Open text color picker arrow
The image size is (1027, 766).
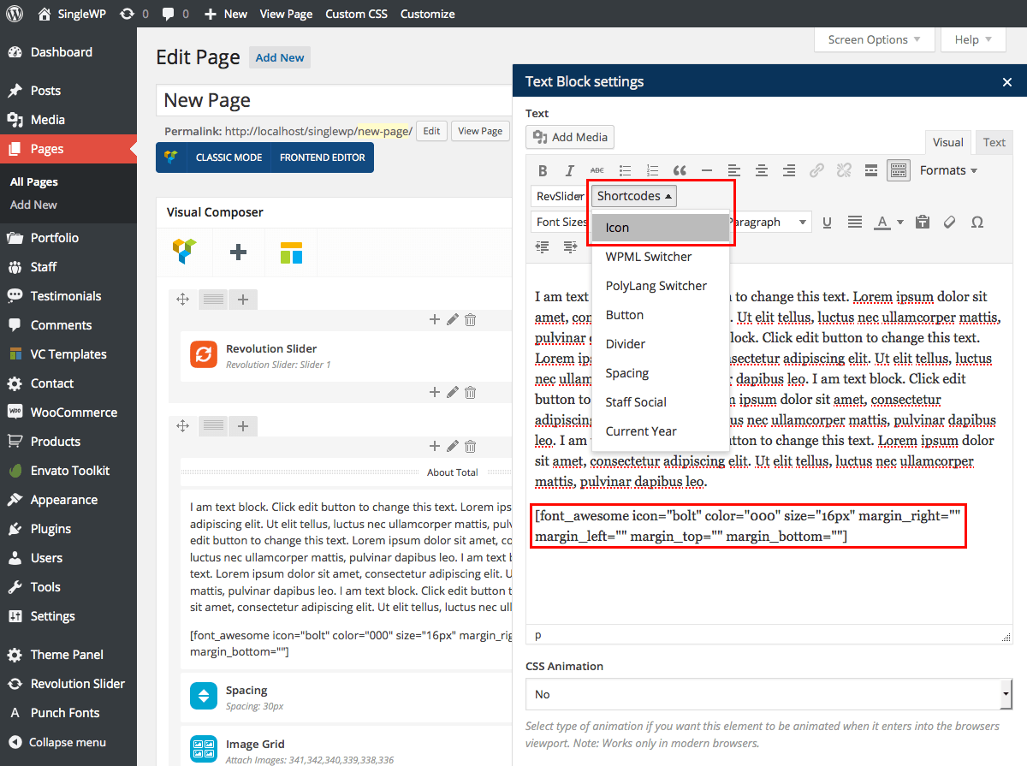pyautogui.click(x=899, y=223)
